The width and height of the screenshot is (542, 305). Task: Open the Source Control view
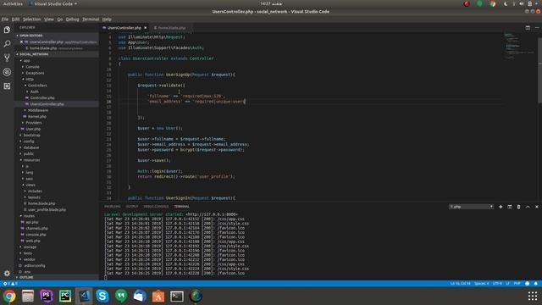[x=7, y=58]
